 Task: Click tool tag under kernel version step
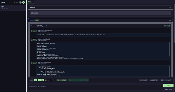(x=43, y=32)
